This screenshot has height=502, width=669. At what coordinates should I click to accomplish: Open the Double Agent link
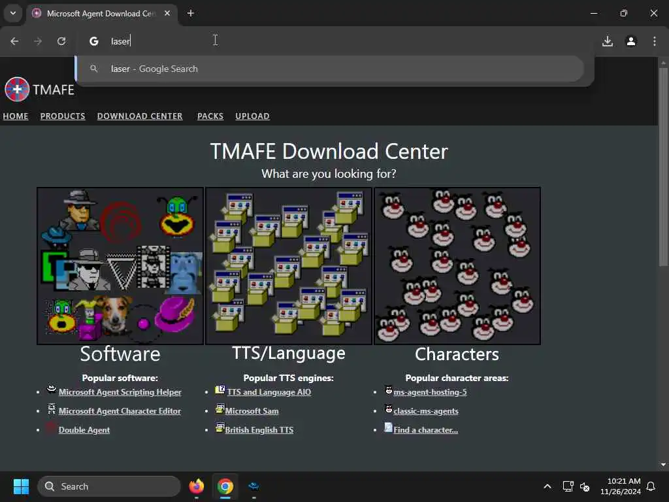click(x=84, y=430)
